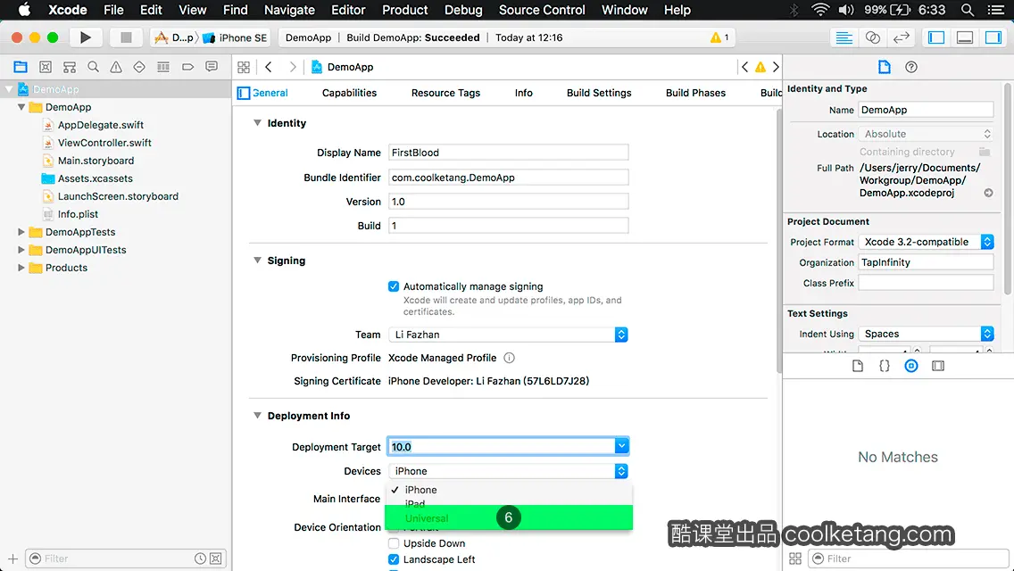Switch to the Build Settings tab
Screen dimensions: 1014x571
coord(599,93)
